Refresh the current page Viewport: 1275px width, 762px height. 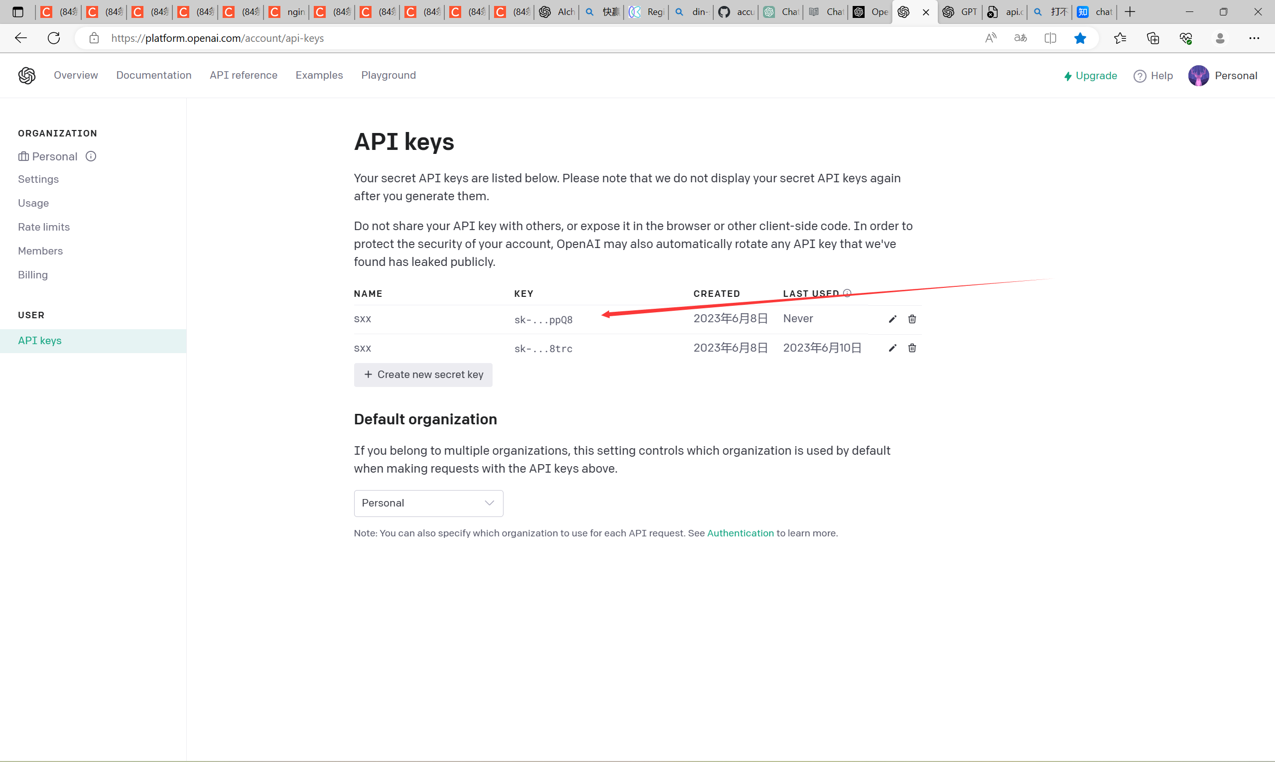click(x=53, y=38)
